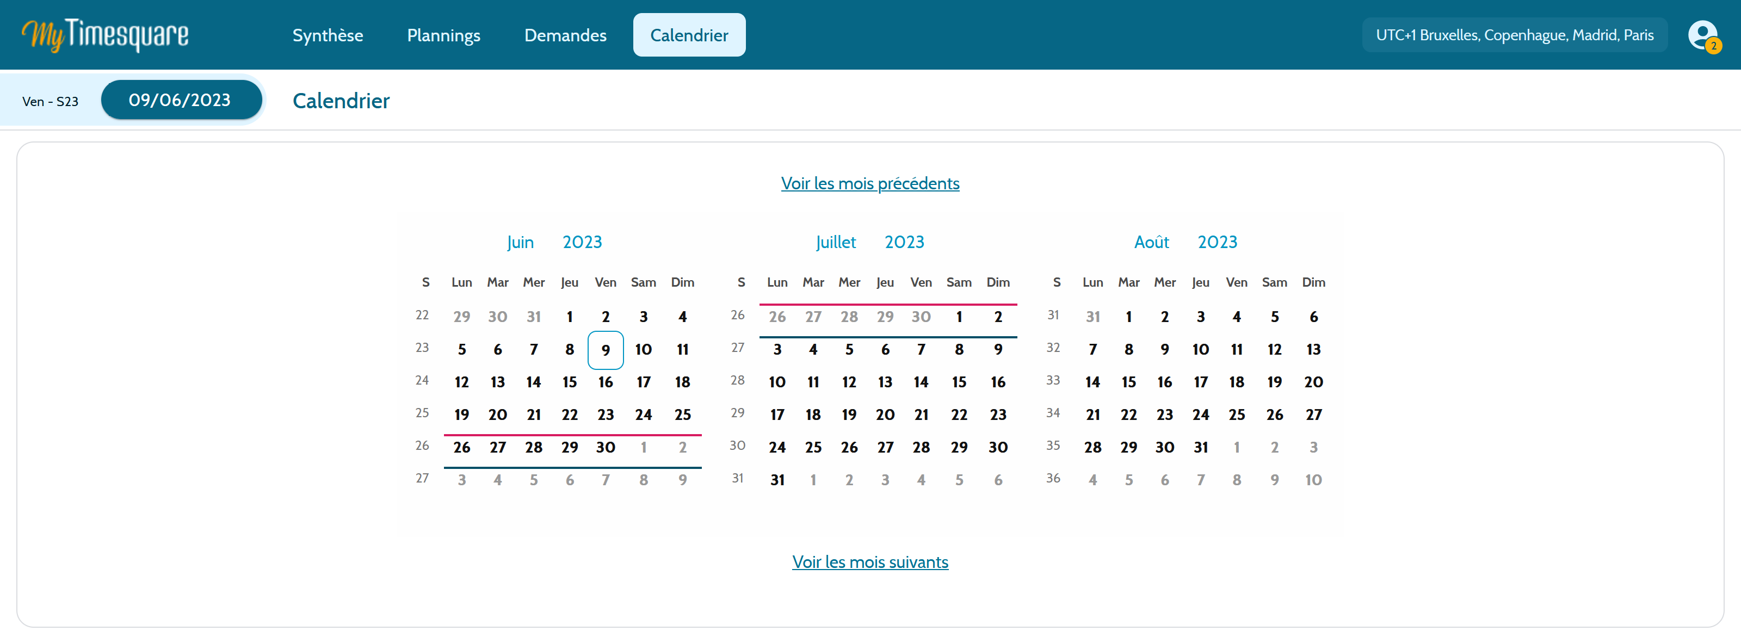This screenshot has width=1741, height=643.
Task: Click the Août month heading
Action: tap(1151, 242)
